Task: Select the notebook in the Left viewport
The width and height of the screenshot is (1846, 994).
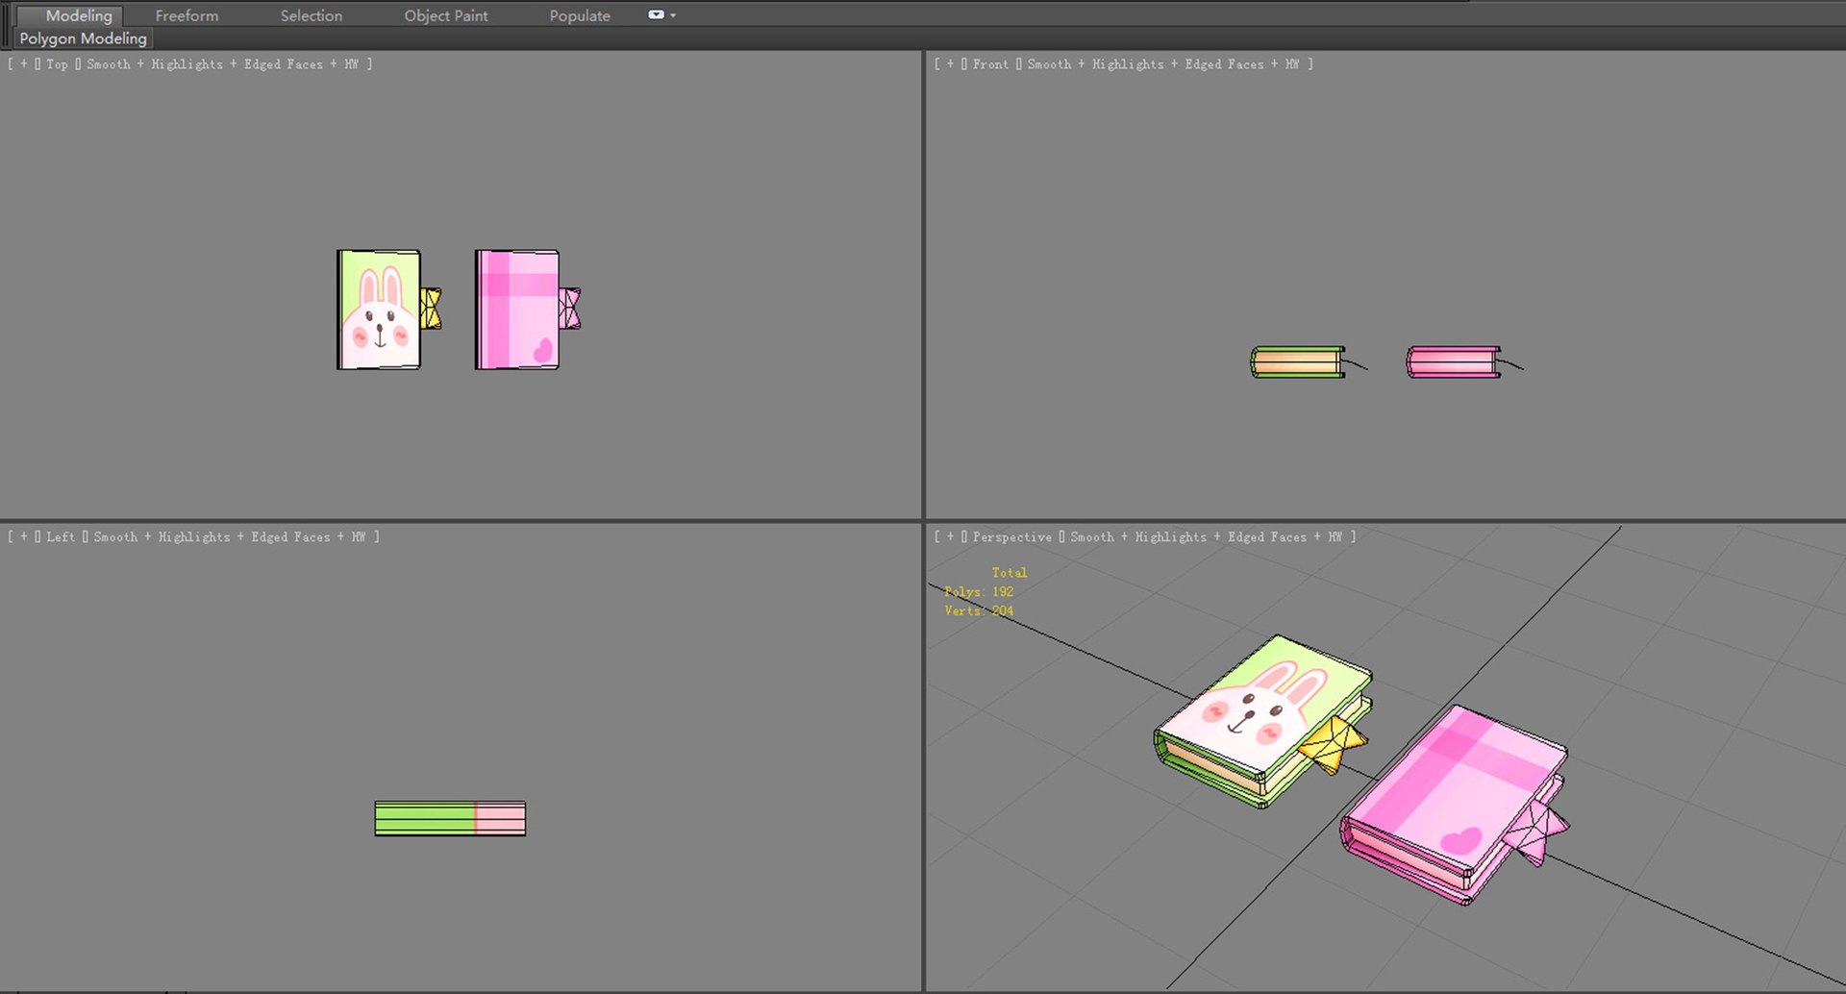Action: click(450, 818)
